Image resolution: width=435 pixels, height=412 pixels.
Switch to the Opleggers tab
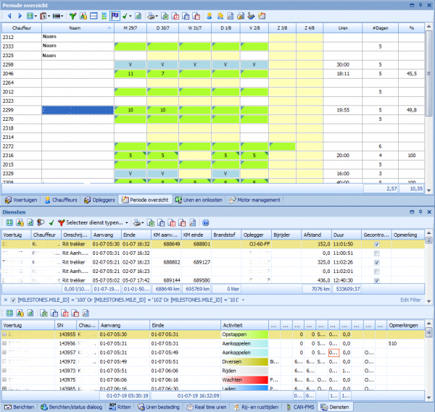(99, 200)
